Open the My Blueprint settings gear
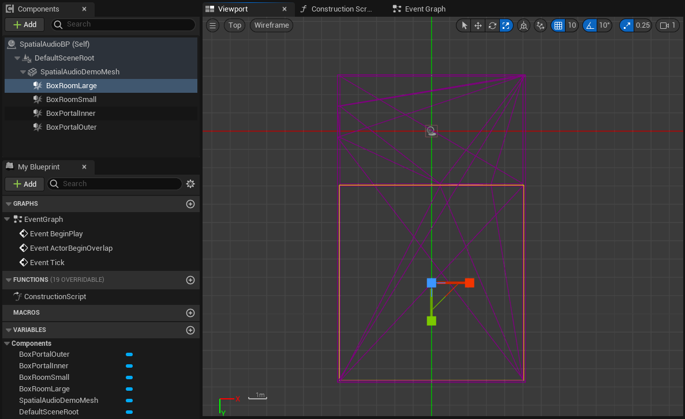 tap(190, 184)
